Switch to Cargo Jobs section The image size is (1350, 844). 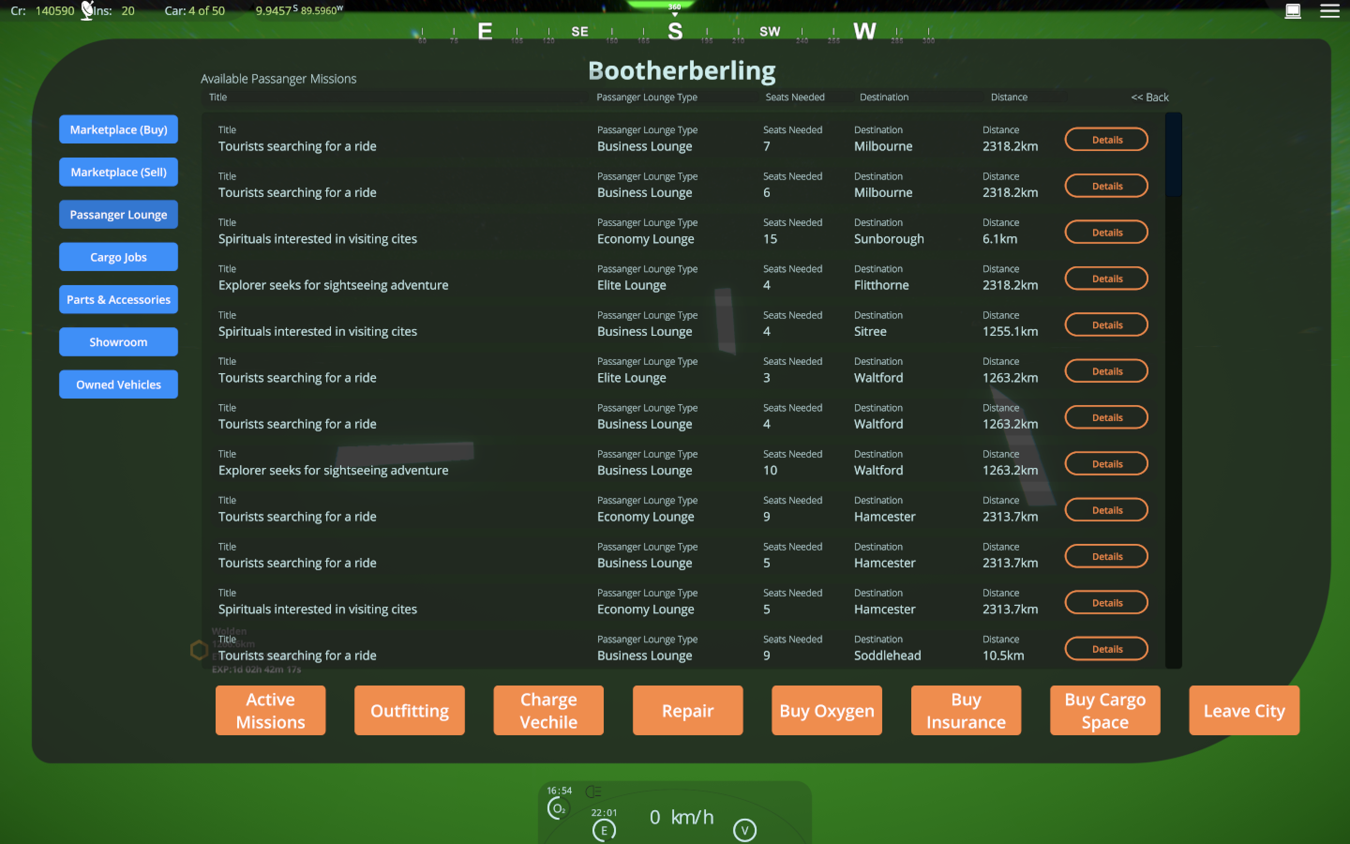[118, 257]
